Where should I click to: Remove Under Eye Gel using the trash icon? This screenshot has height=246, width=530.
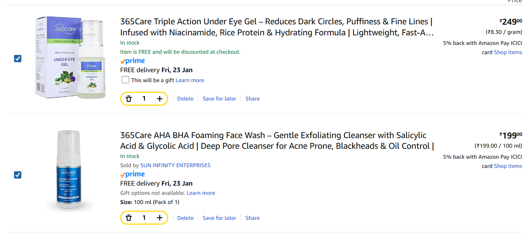(x=129, y=98)
